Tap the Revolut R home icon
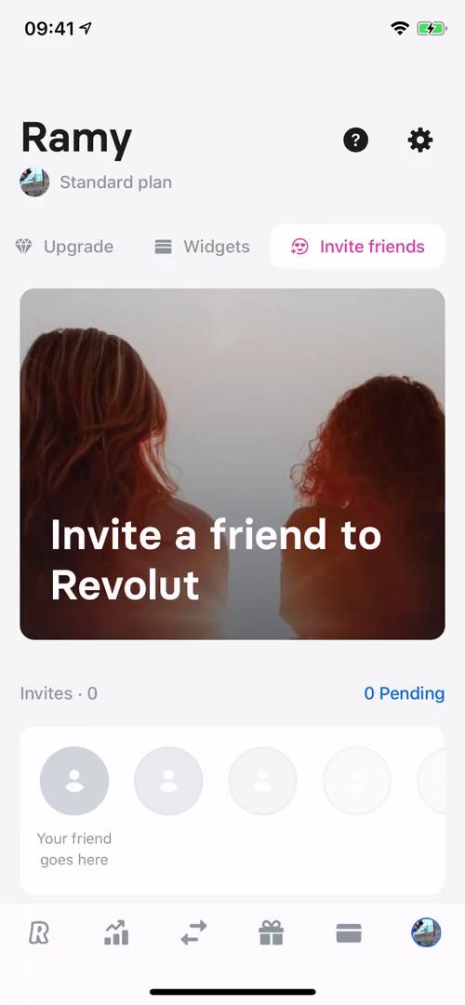Image resolution: width=465 pixels, height=1005 pixels. click(x=39, y=933)
